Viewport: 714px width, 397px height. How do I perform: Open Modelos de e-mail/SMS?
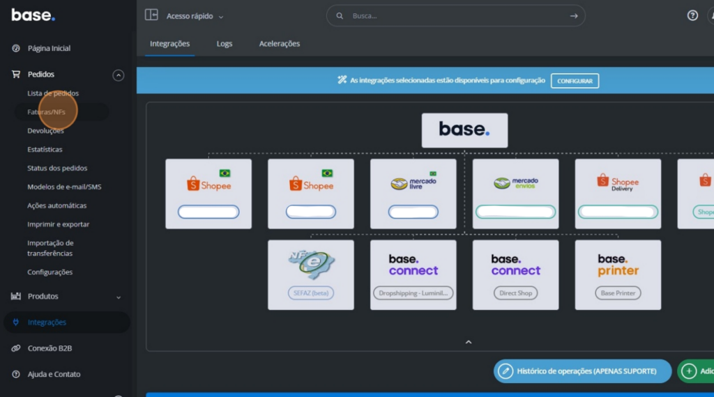pyautogui.click(x=64, y=187)
